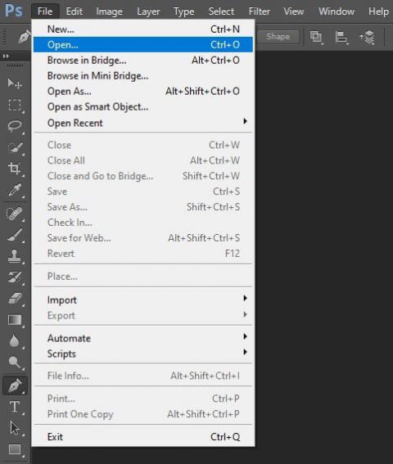Select the Clone Stamp tool

coord(15,256)
